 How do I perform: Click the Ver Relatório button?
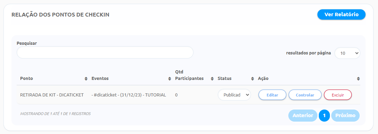point(341,14)
